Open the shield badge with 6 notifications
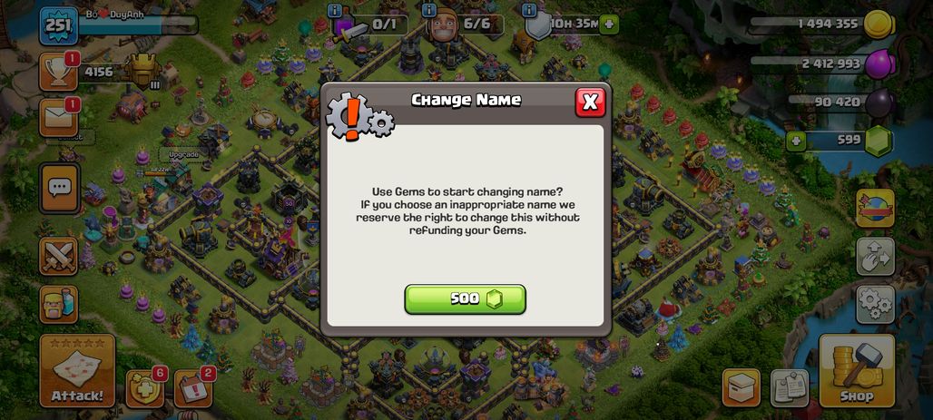This screenshot has height=420, width=933. click(x=145, y=390)
